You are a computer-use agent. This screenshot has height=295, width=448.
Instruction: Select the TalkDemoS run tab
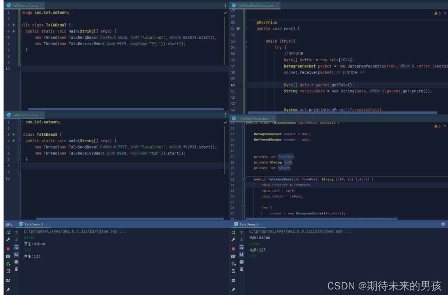click(x=248, y=224)
